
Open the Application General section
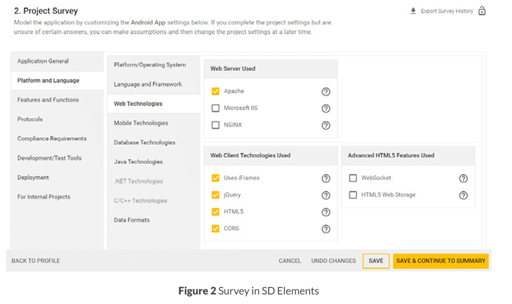(x=57, y=61)
